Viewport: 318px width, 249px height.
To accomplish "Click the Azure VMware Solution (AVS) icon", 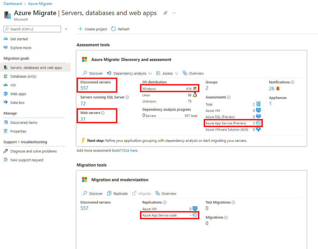I will point(258,129).
